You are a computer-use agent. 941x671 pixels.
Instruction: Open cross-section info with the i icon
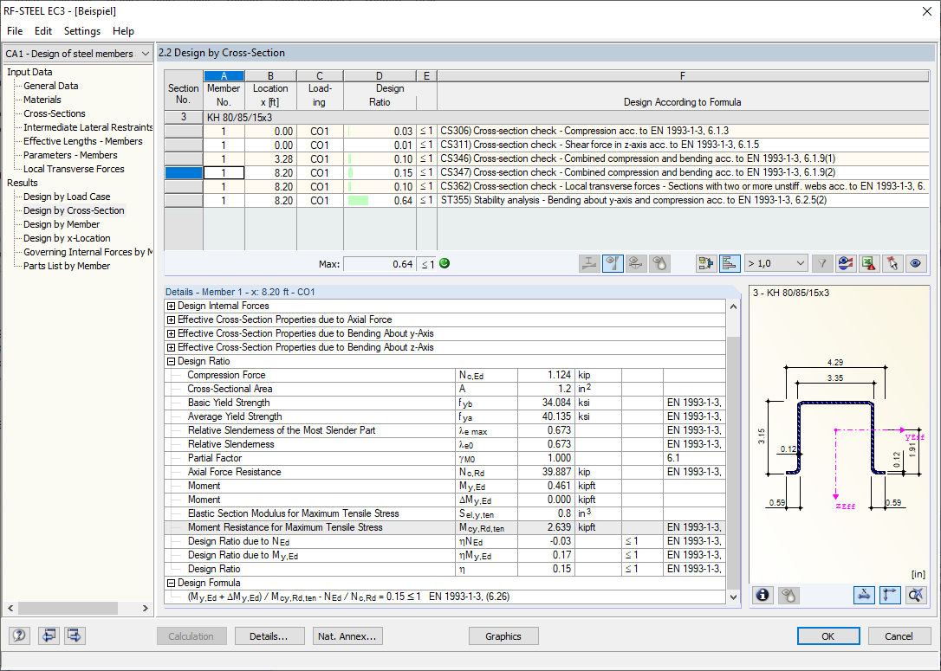(x=763, y=595)
